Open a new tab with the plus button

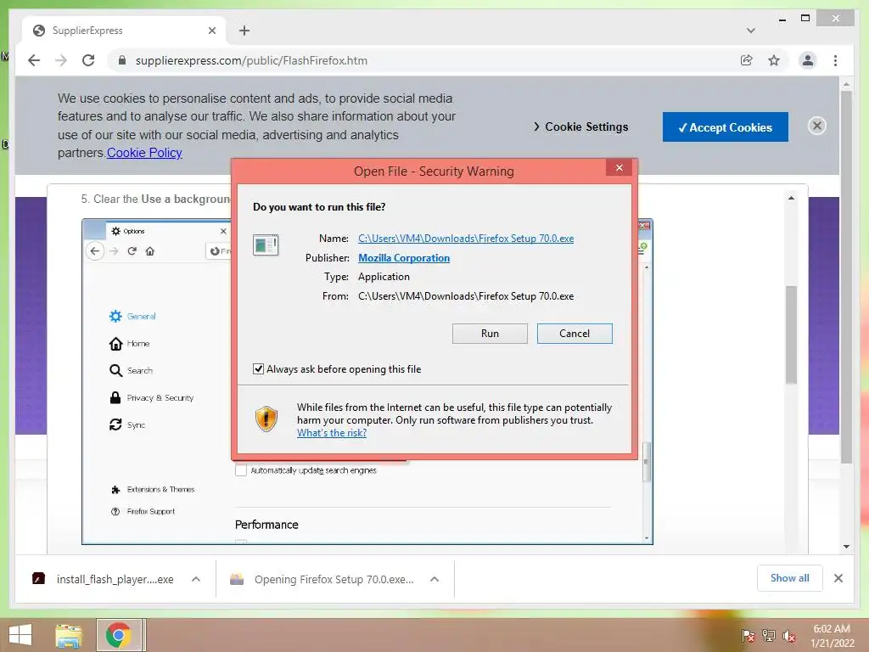point(244,31)
